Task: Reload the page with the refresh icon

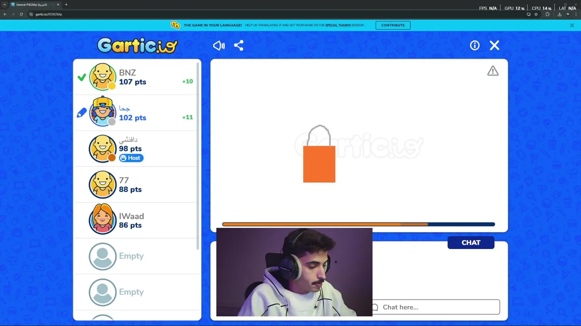Action: (x=21, y=14)
